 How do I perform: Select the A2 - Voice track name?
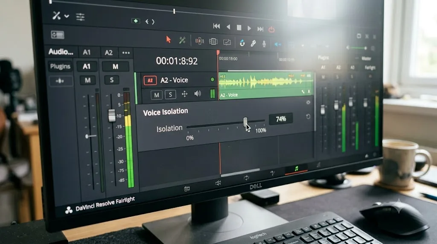[174, 80]
